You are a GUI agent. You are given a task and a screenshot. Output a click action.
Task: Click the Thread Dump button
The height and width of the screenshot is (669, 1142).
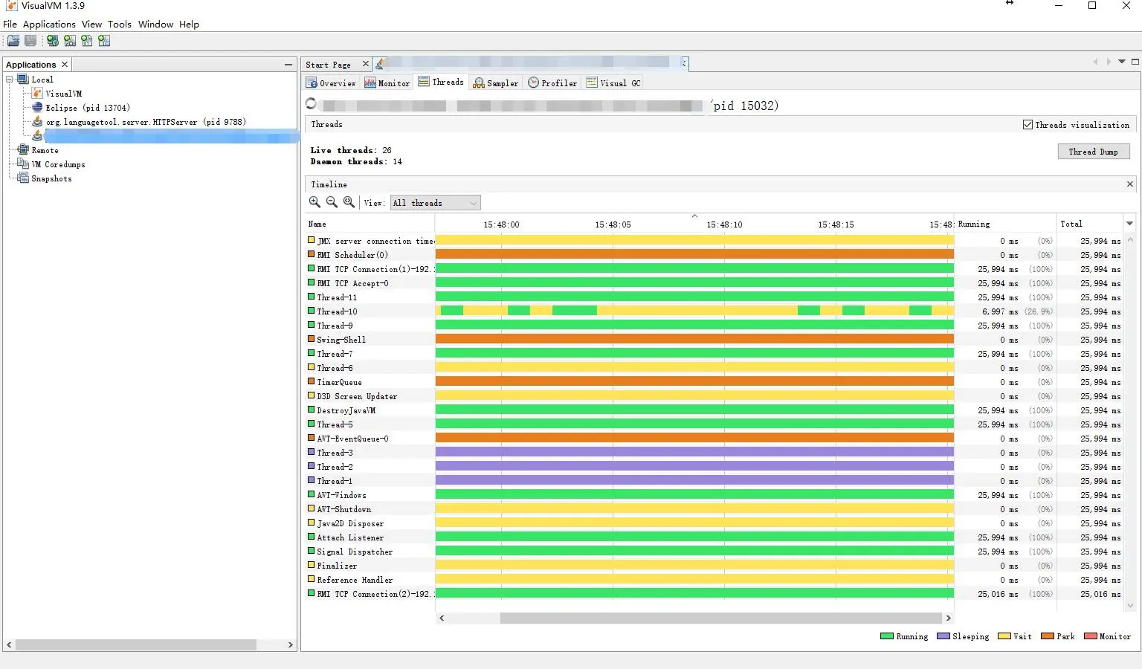coord(1093,151)
